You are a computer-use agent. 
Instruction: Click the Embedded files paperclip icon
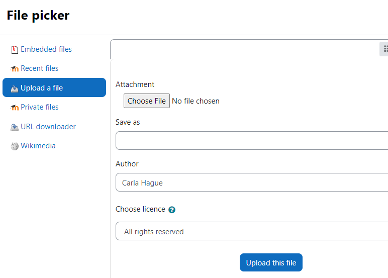pyautogui.click(x=15, y=49)
